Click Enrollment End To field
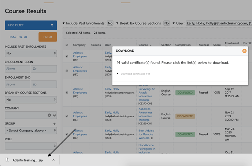Image resolution: width=252 pixels, height=166 pixels. pyautogui.click(x=44, y=84)
